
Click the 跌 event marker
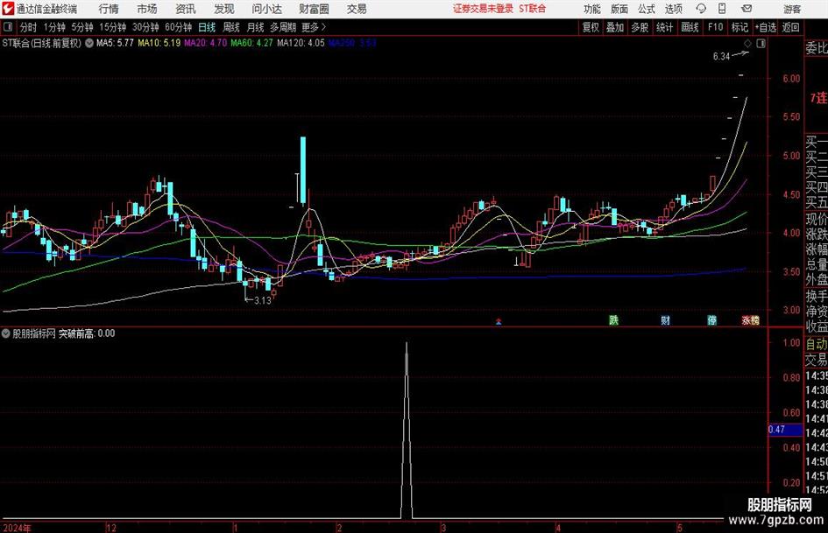click(613, 319)
